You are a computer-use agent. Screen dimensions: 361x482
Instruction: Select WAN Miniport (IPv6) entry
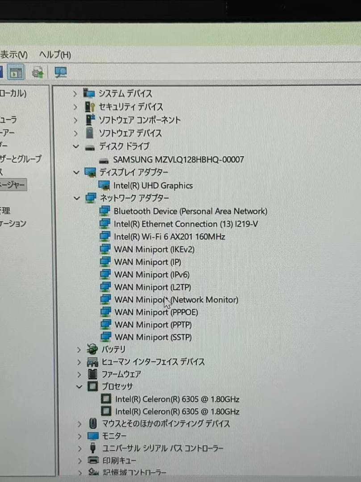pos(152,274)
